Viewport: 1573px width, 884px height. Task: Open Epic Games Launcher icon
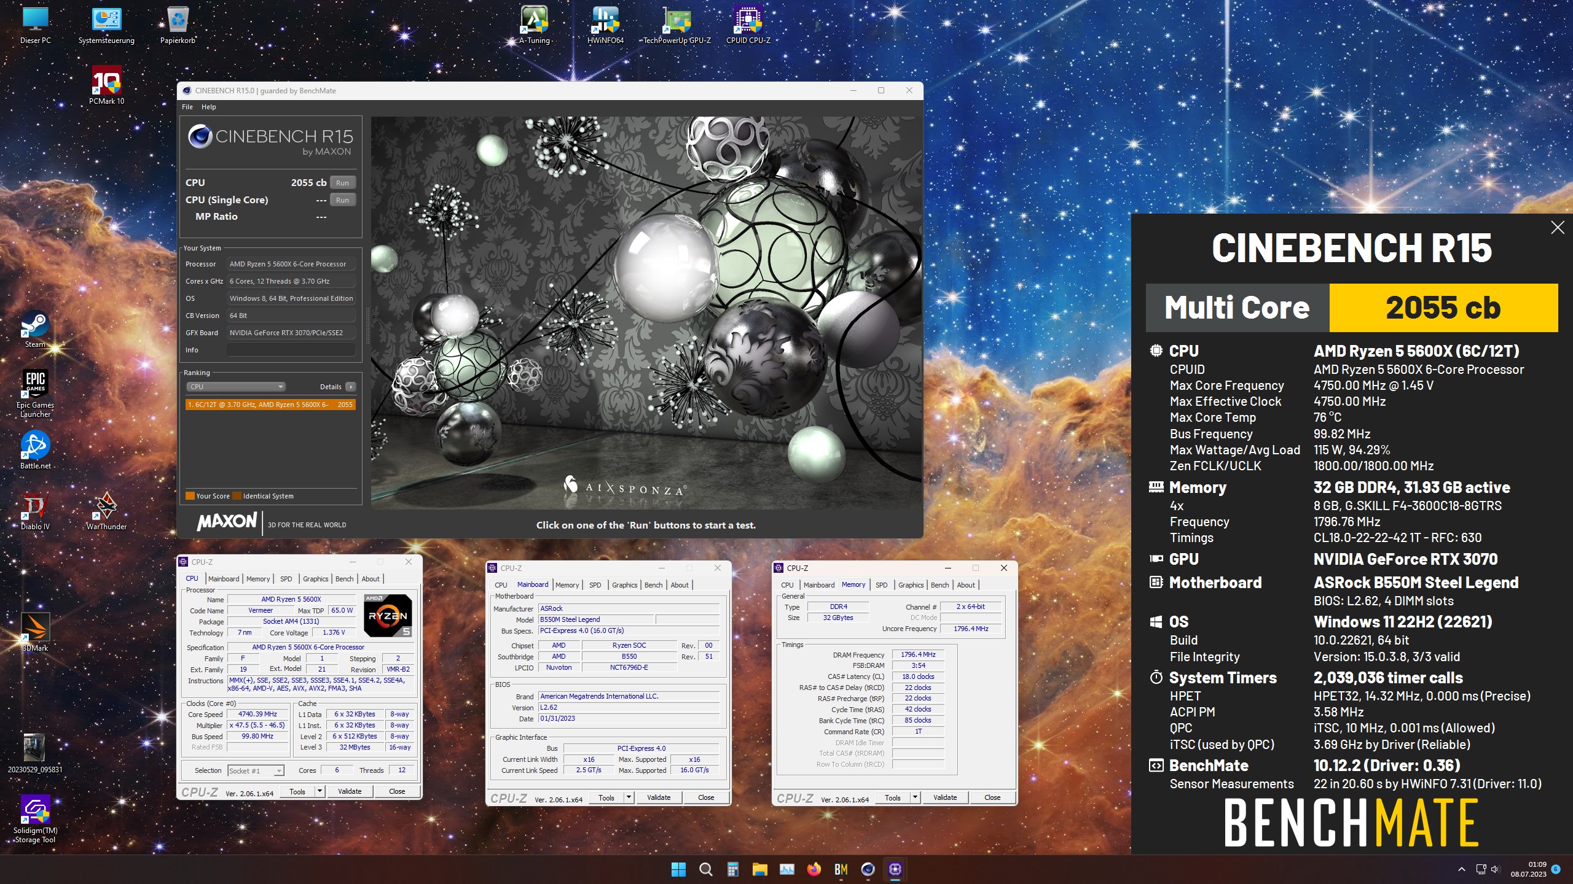[35, 393]
